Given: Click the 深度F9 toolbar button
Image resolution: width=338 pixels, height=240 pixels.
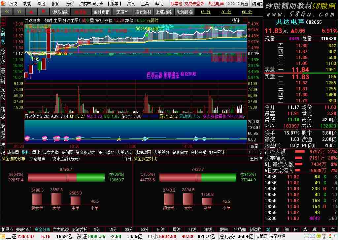Looking at the screenshot, I should point(122,12).
